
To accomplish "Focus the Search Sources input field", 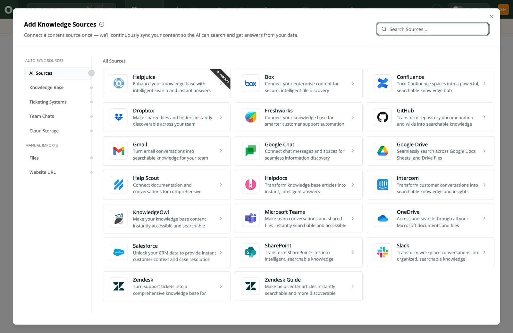I will 433,29.
